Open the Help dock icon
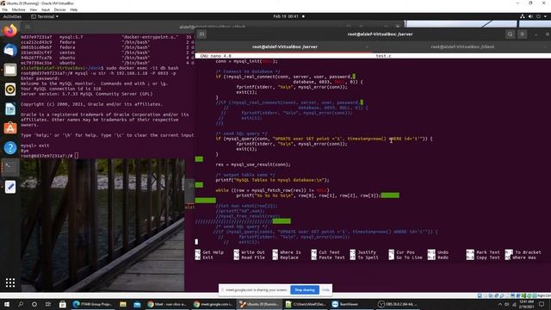Screen dimensions: 551x310 point(9,147)
